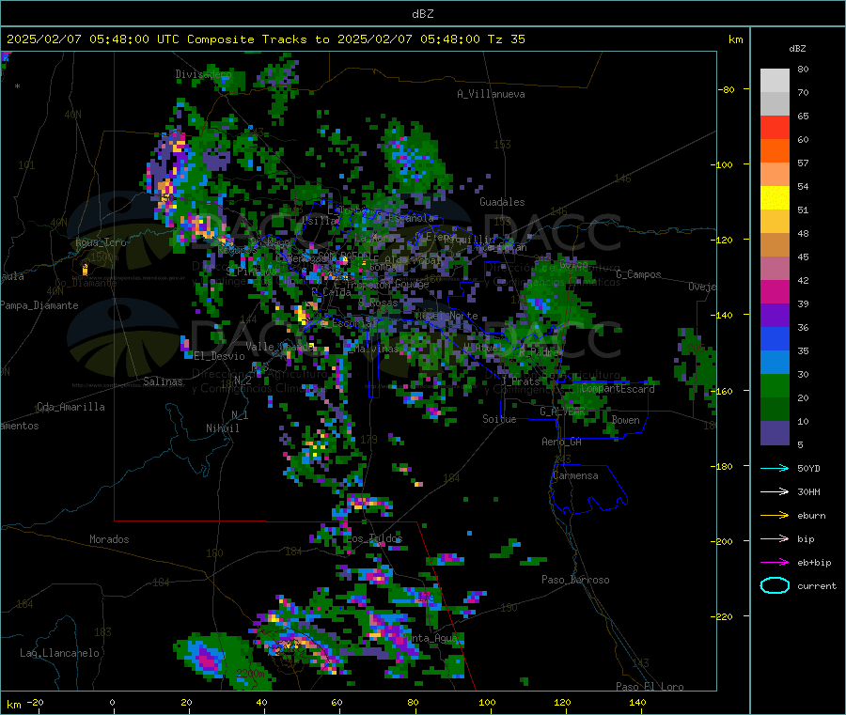This screenshot has width=846, height=715.
Task: Click the magenta eb+bip arrow in legend
Action: click(775, 563)
